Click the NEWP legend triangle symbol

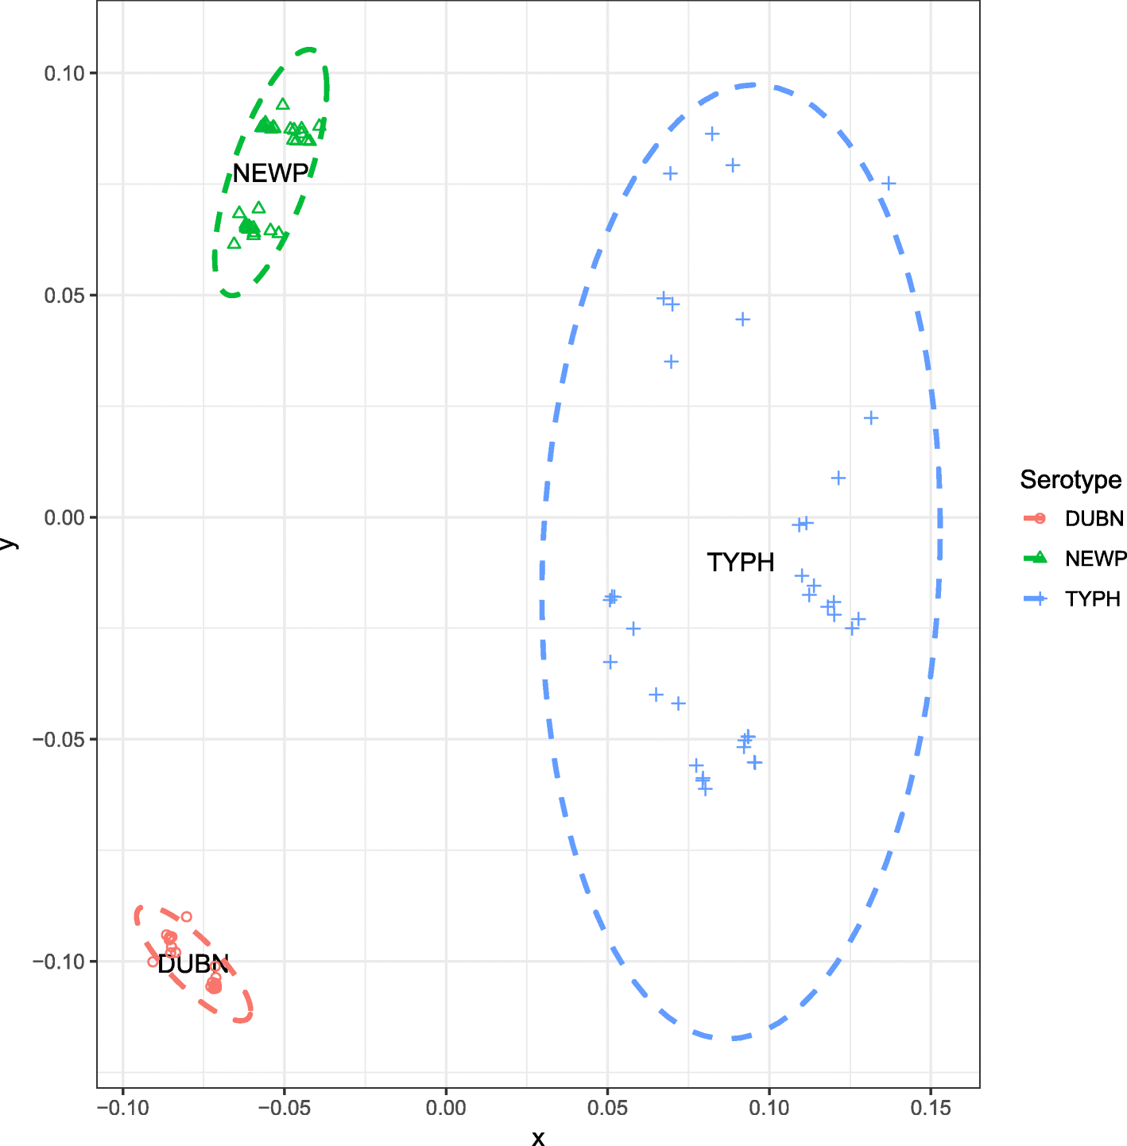[x=1040, y=558]
